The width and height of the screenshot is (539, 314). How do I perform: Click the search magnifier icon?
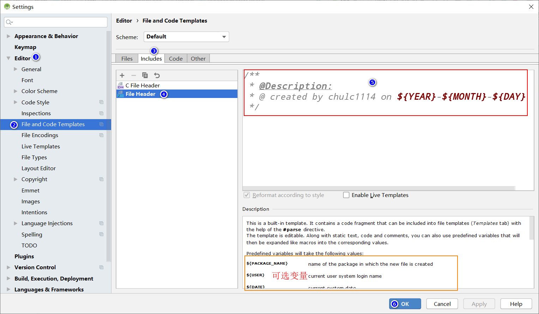pyautogui.click(x=9, y=22)
